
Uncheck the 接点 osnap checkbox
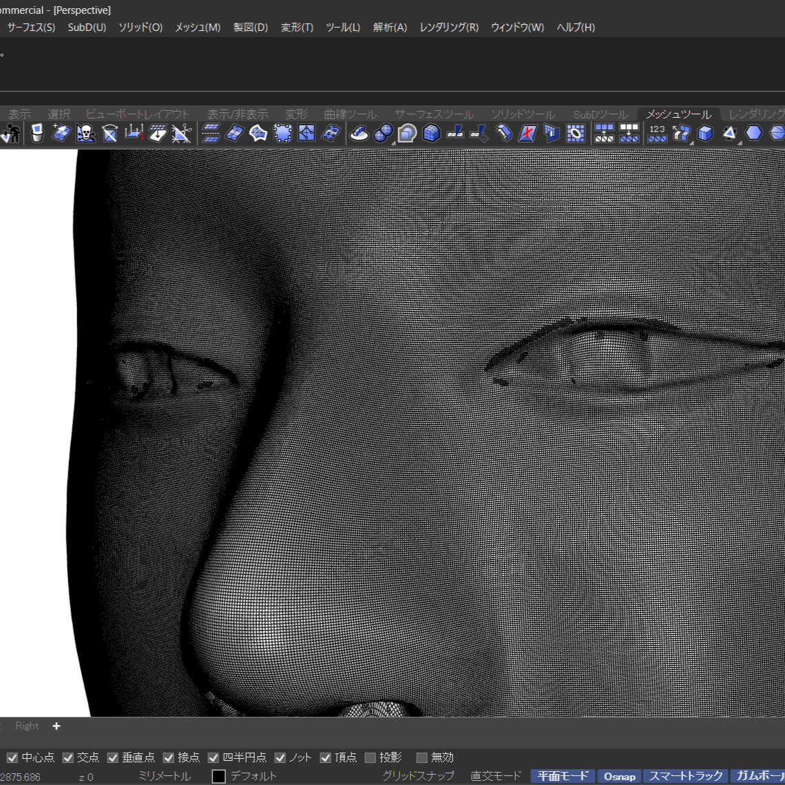(x=169, y=757)
